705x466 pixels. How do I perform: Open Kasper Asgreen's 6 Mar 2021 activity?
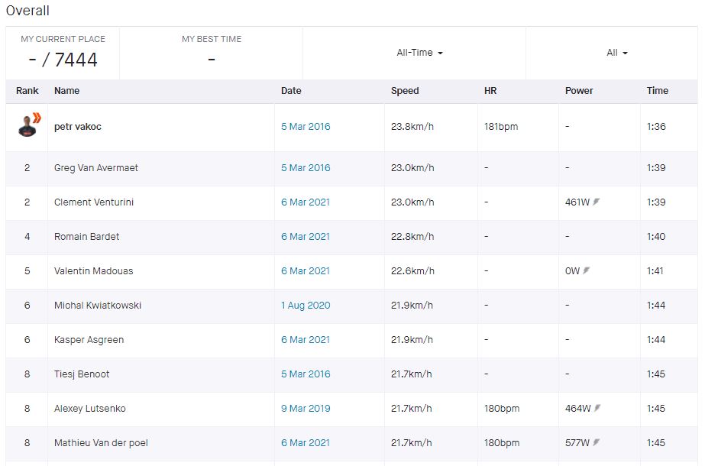(306, 340)
